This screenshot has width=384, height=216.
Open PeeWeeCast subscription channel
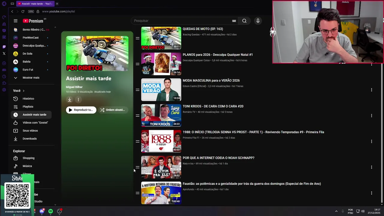(31, 37)
